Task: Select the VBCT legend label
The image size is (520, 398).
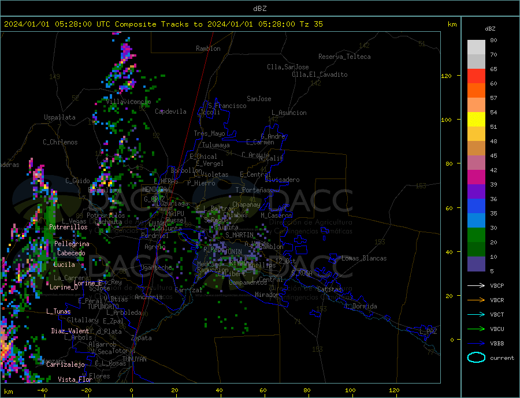Action: coord(497,314)
